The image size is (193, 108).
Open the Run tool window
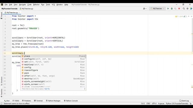pyautogui.click(x=7, y=101)
